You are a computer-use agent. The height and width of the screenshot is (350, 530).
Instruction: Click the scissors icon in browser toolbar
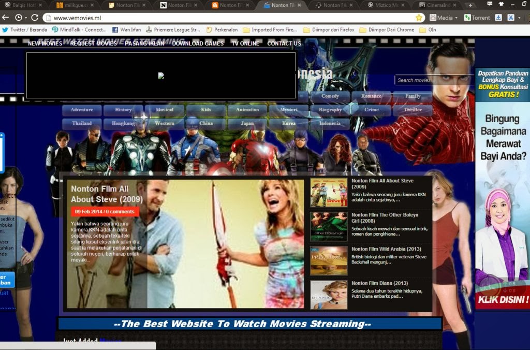coord(511,18)
